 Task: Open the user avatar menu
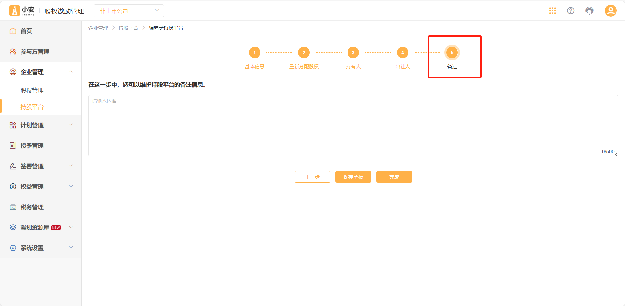pyautogui.click(x=610, y=11)
